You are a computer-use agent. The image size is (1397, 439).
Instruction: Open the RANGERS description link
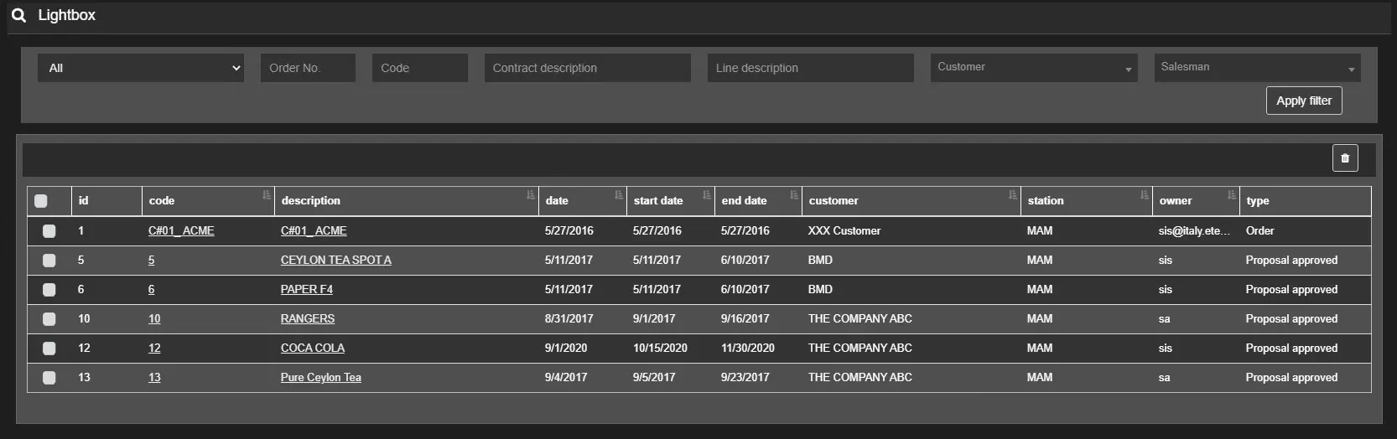click(307, 319)
